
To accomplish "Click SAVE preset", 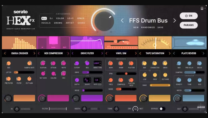I will (161, 27).
